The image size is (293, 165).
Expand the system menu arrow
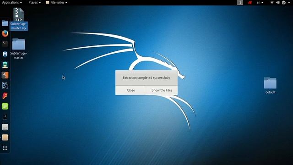pyautogui.click(x=289, y=2)
